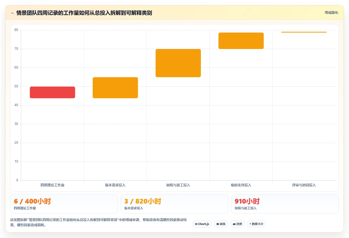The width and height of the screenshot is (349, 238).
Task: Click the y-axis value 80
Action: pyautogui.click(x=16, y=30)
